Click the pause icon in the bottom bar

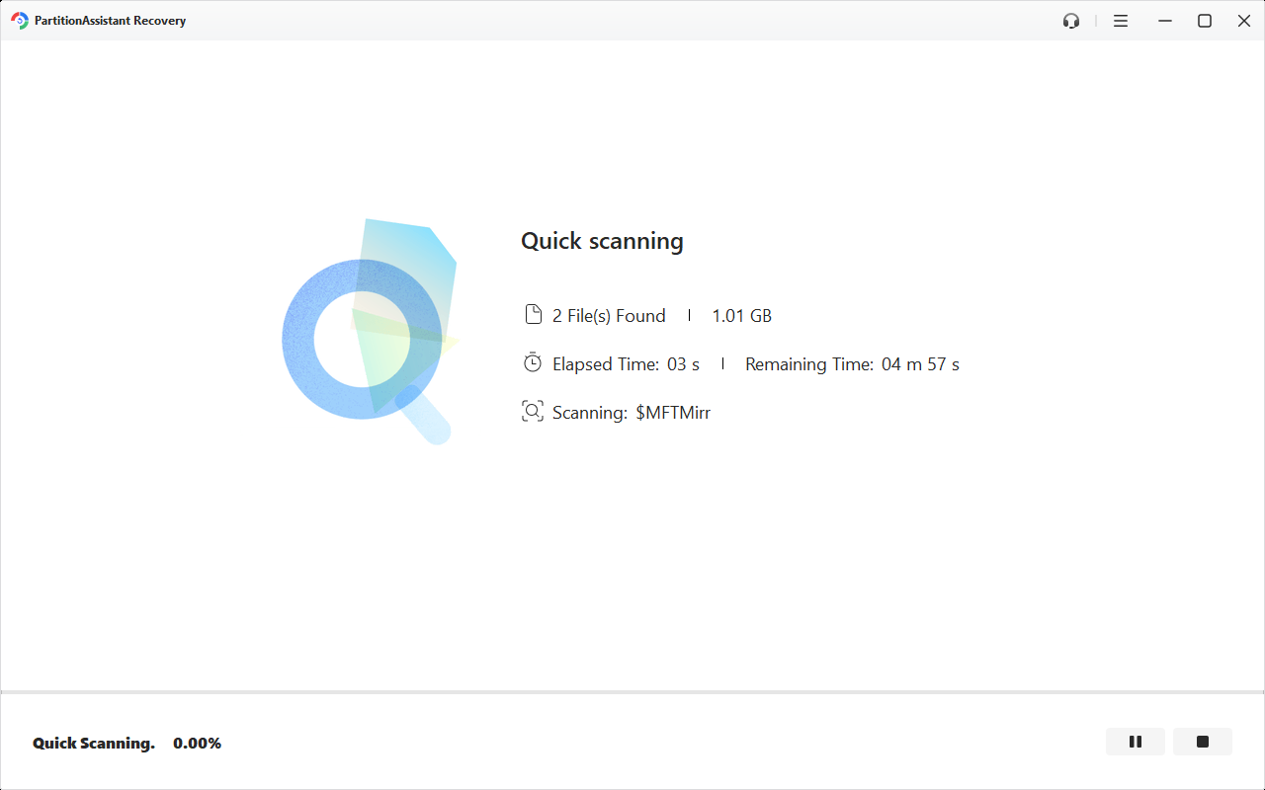(x=1135, y=742)
